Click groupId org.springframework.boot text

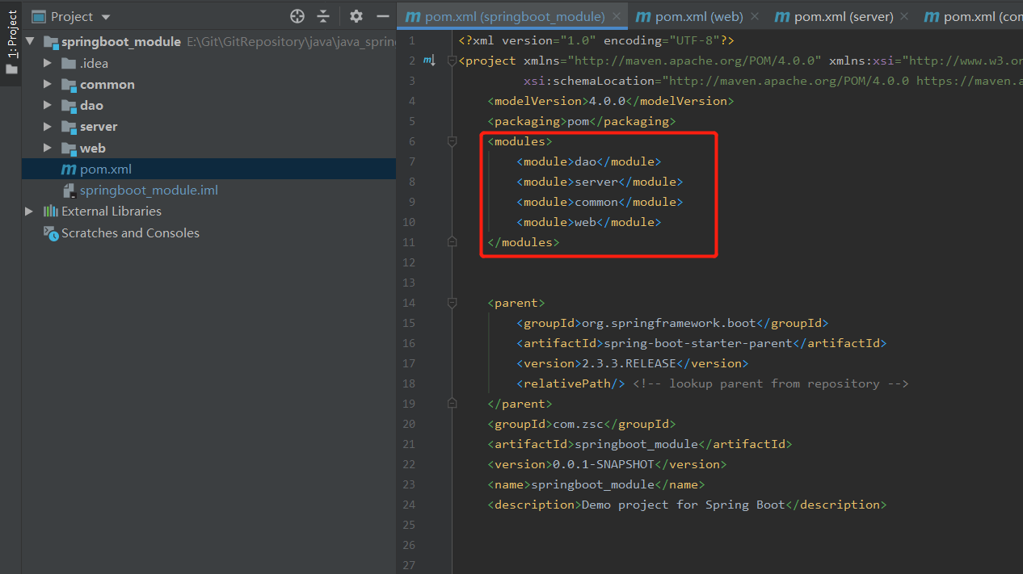coord(672,323)
